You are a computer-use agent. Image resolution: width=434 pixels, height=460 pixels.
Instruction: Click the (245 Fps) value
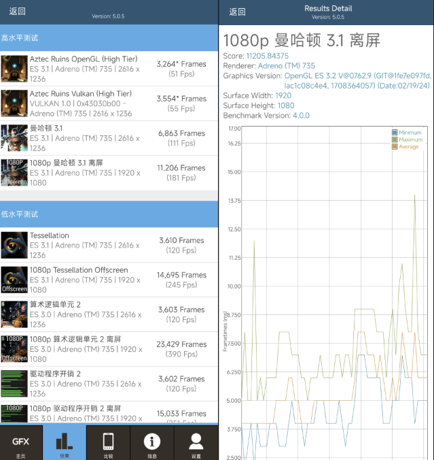click(181, 285)
